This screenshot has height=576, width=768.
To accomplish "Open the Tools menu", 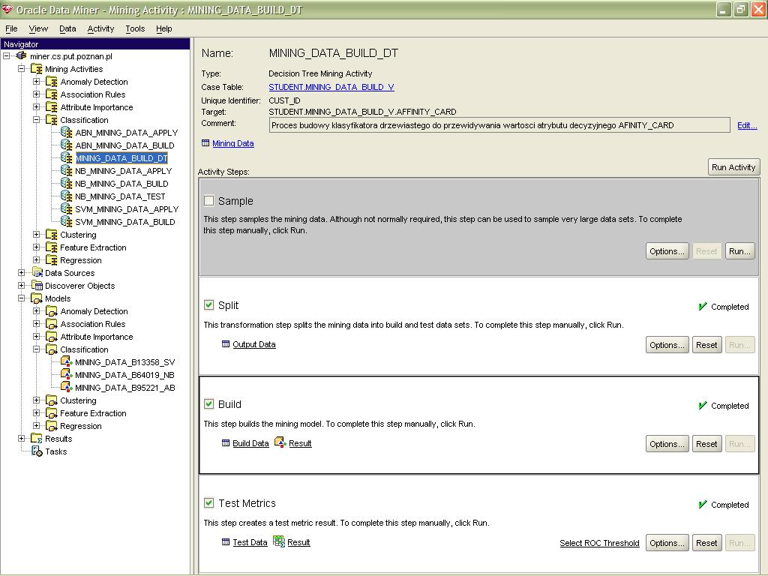I will (135, 29).
